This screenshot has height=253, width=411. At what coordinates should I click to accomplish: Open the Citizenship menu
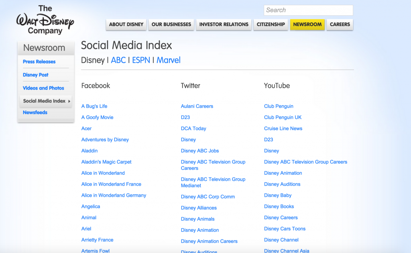(x=271, y=24)
